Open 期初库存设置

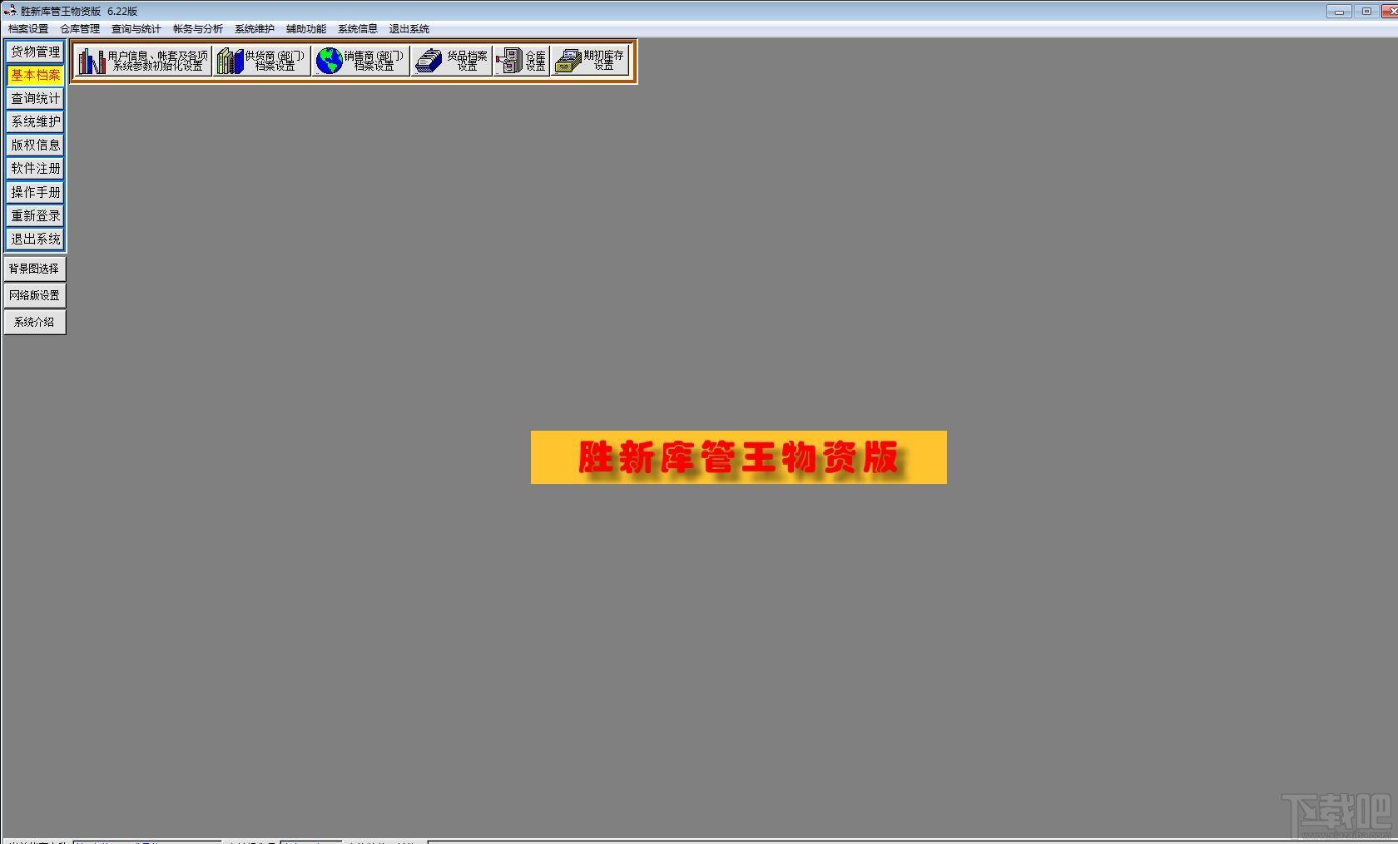pyautogui.click(x=590, y=61)
